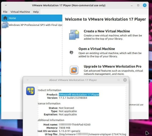Click the Status value Not licensed
This screenshot has width=152, height=136.
click(x=66, y=108)
